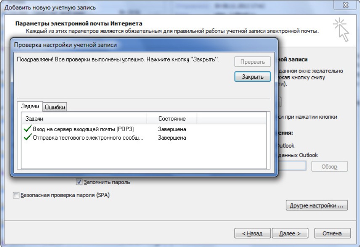Sort by the Задачи column header
The height and width of the screenshot is (247, 360).
coord(84,119)
